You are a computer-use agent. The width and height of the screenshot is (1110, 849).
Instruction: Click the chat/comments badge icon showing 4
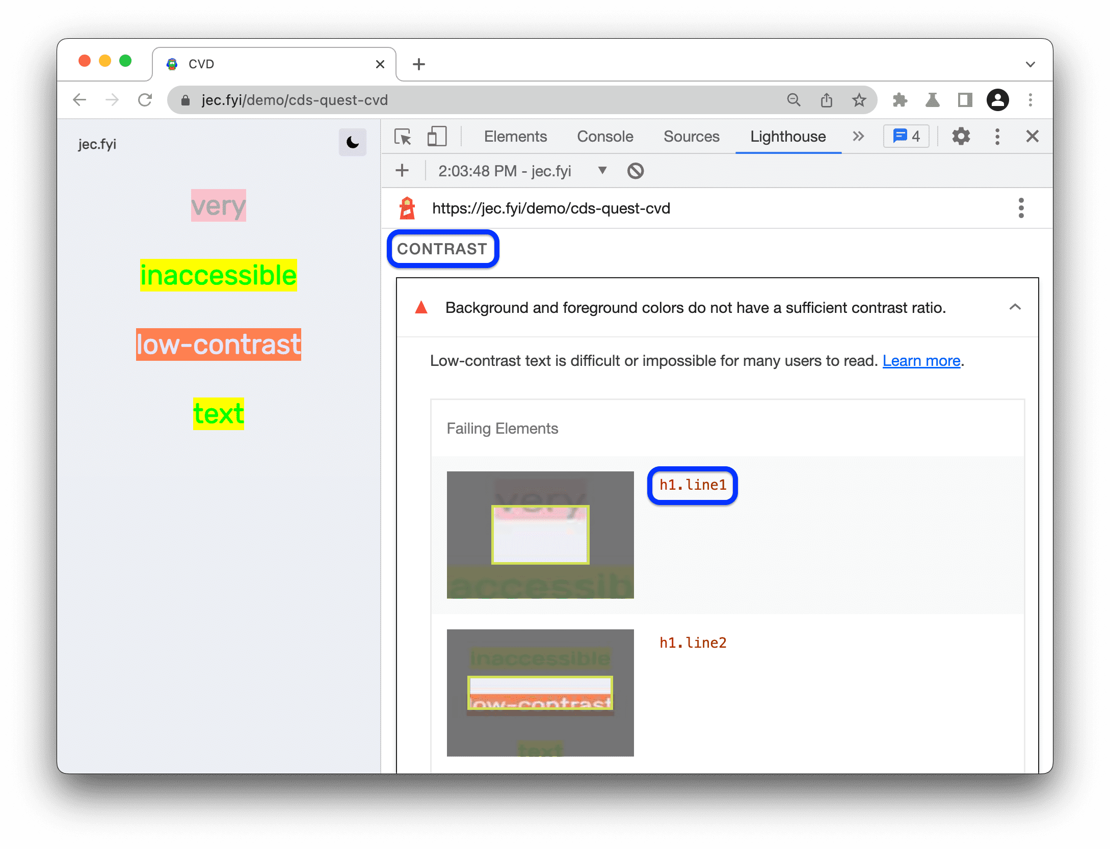[x=909, y=137]
